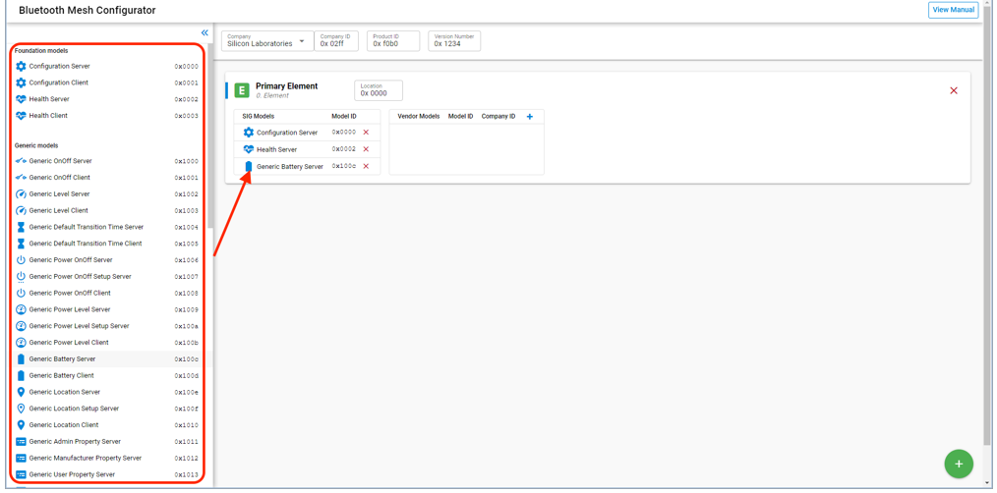Click the Configuration Server gear icon in sidebar
Viewport: 997px width, 493px height.
(21, 67)
